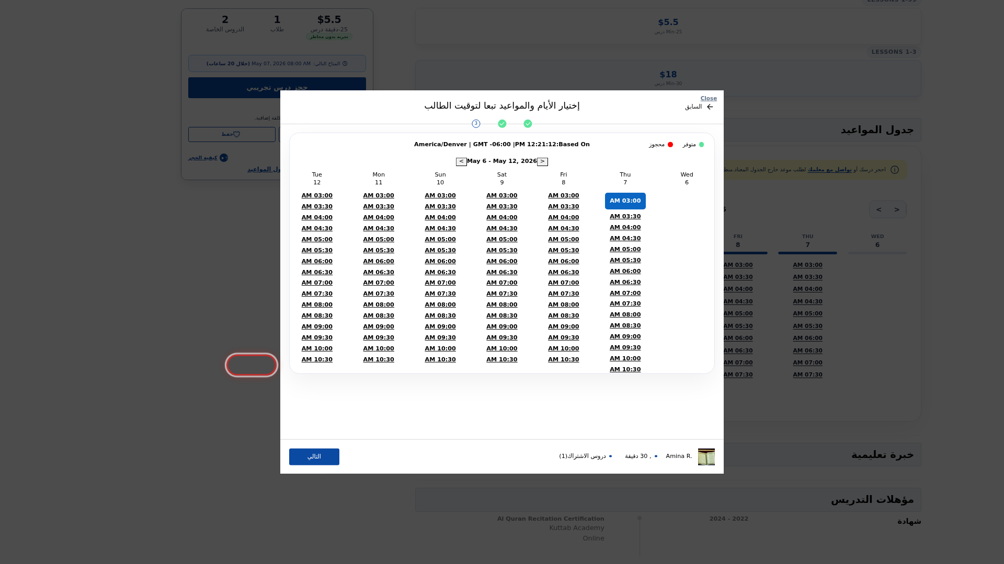Click the first completed-step checkmark beside it
The width and height of the screenshot is (1004, 564).
(528, 124)
